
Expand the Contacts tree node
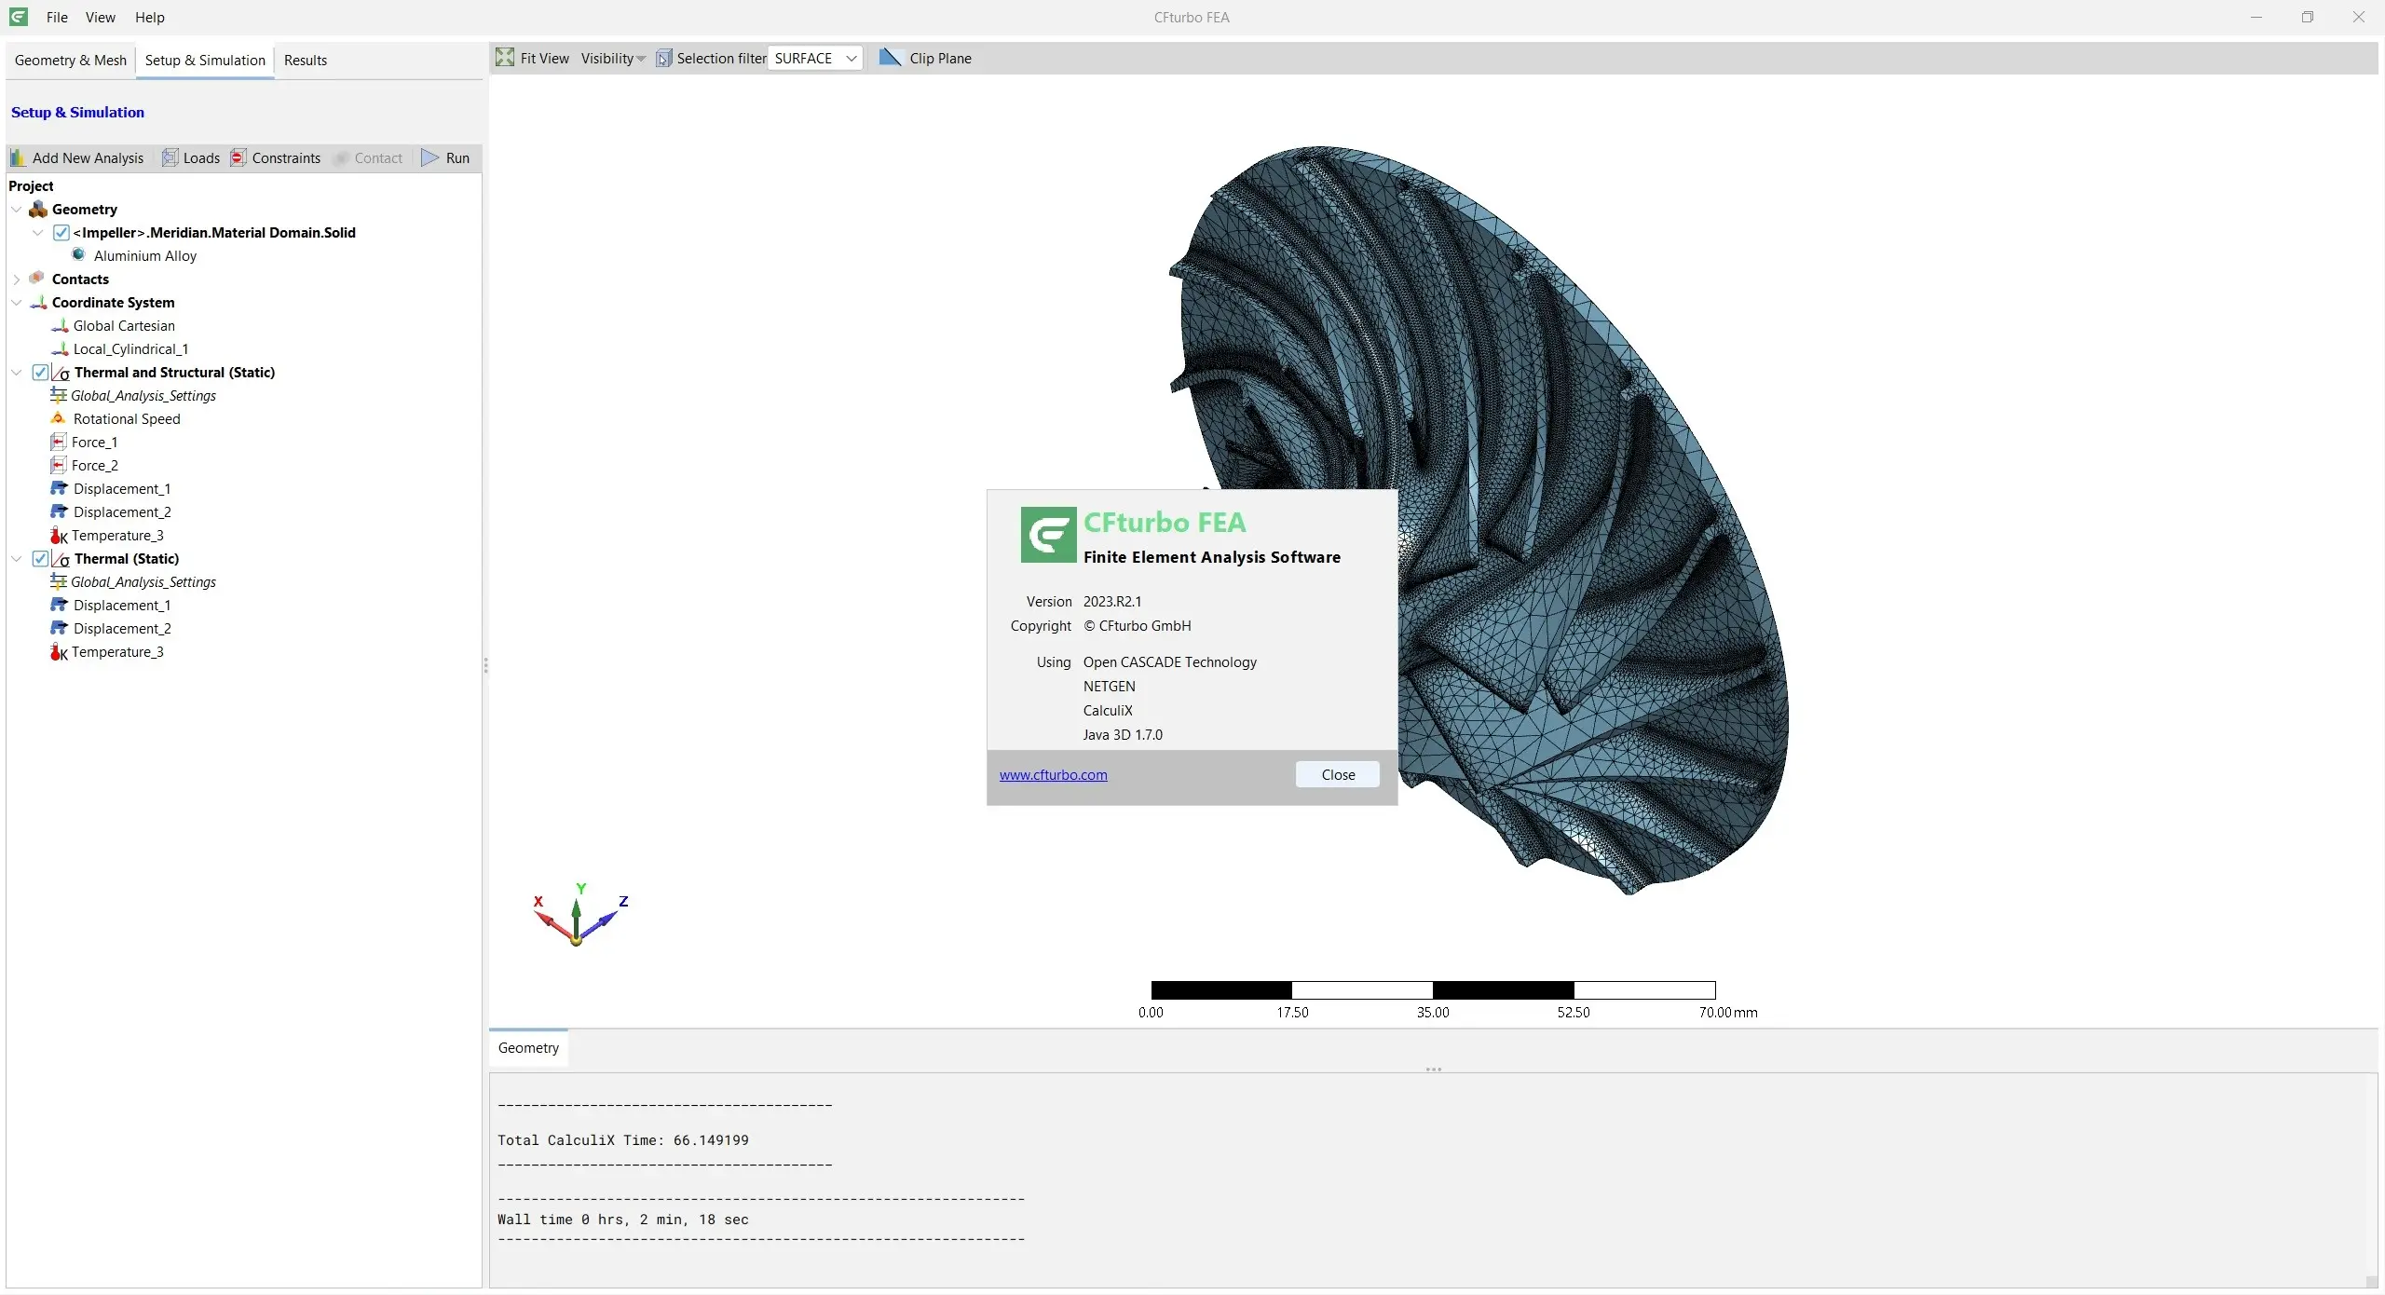16,279
